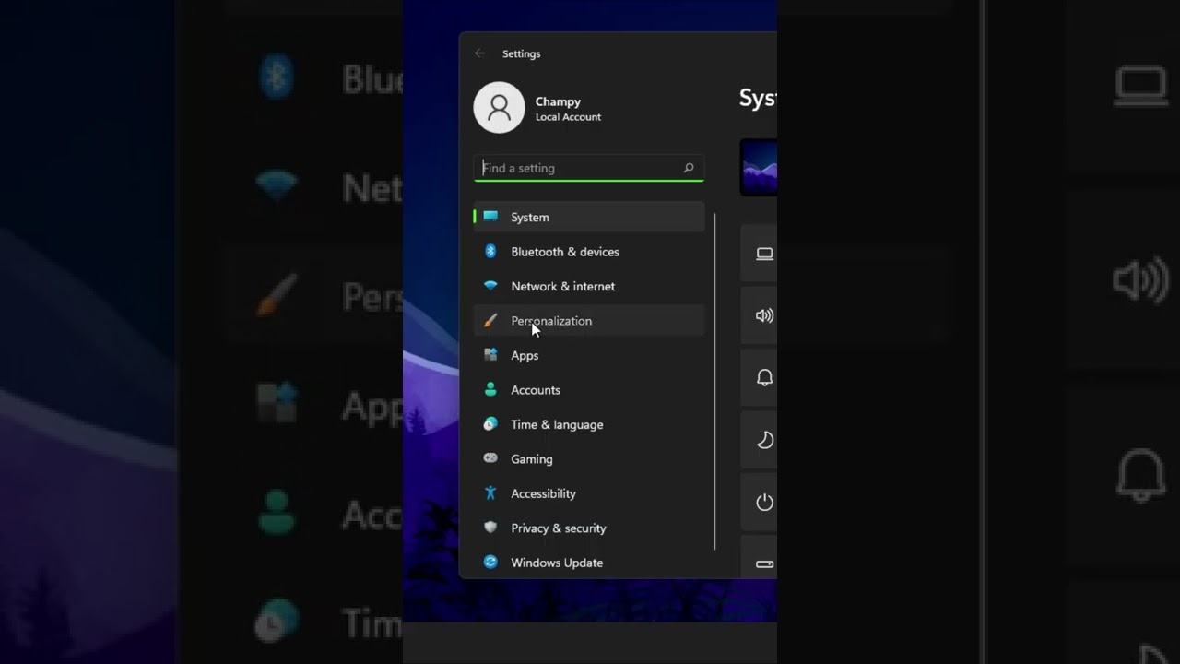Click the Gaming controller icon
The image size is (1180, 664).
pos(490,458)
